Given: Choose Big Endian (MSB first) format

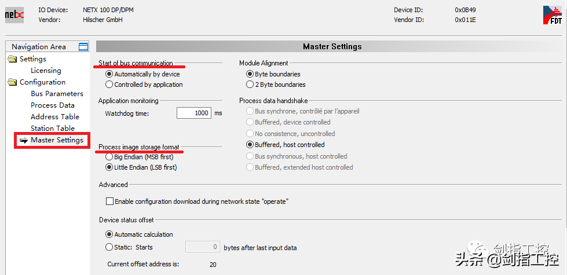Looking at the screenshot, I should [109, 156].
